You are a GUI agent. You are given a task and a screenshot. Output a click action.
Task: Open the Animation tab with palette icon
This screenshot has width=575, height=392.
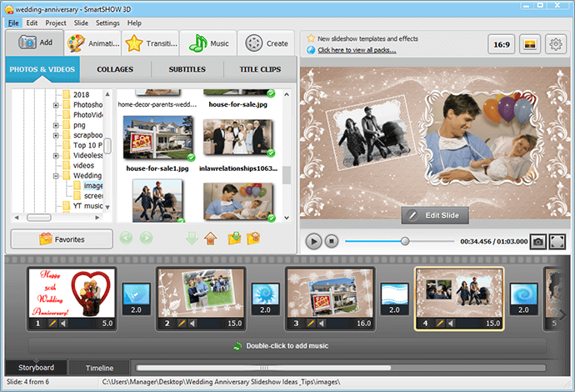93,43
